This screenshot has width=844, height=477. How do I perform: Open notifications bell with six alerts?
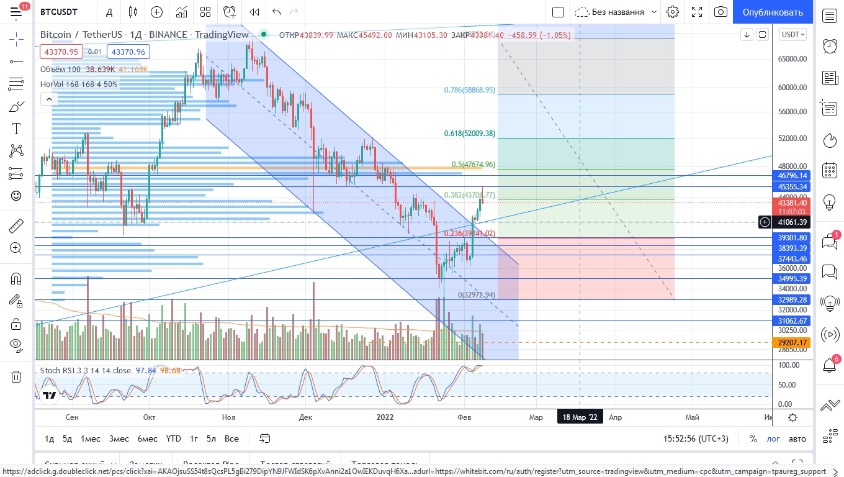(830, 365)
